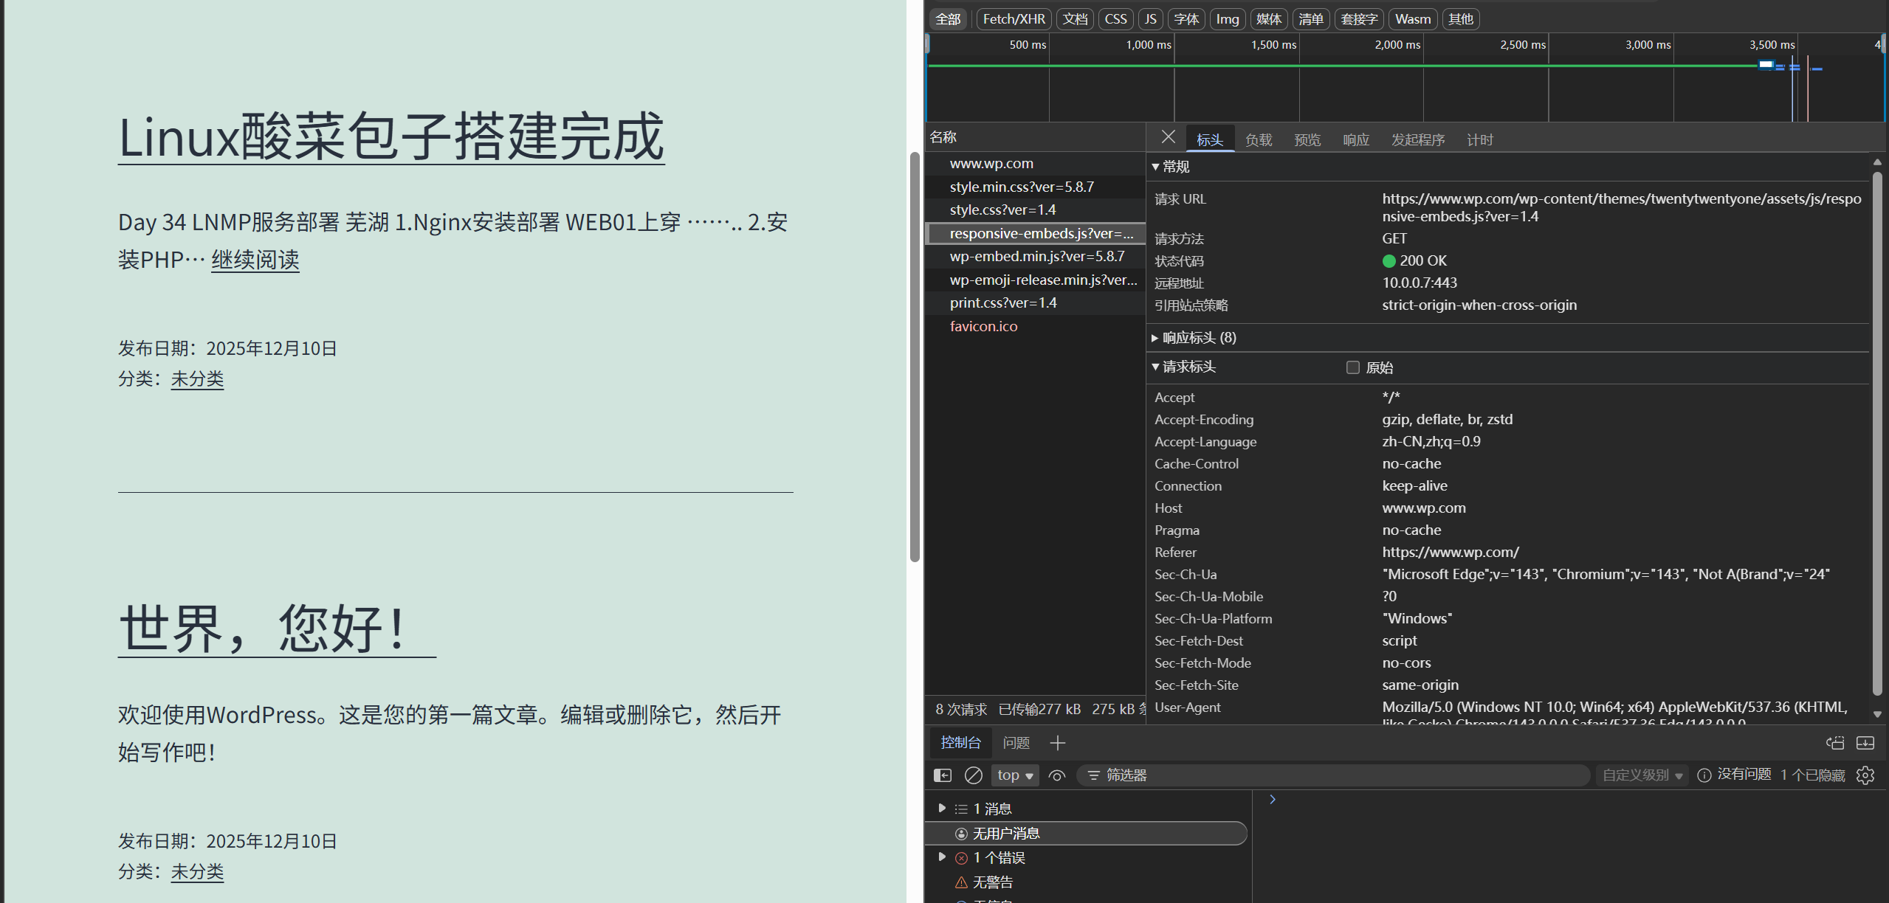This screenshot has width=1889, height=903.
Task: Close the request details pane
Action: pos(1168,137)
